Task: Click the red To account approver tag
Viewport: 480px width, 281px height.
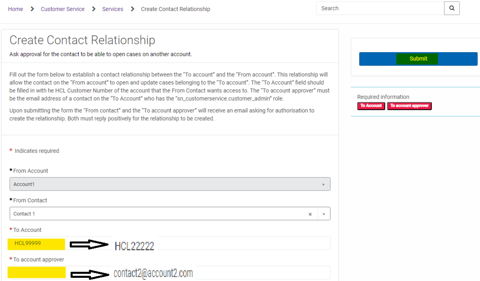Action: click(x=409, y=106)
